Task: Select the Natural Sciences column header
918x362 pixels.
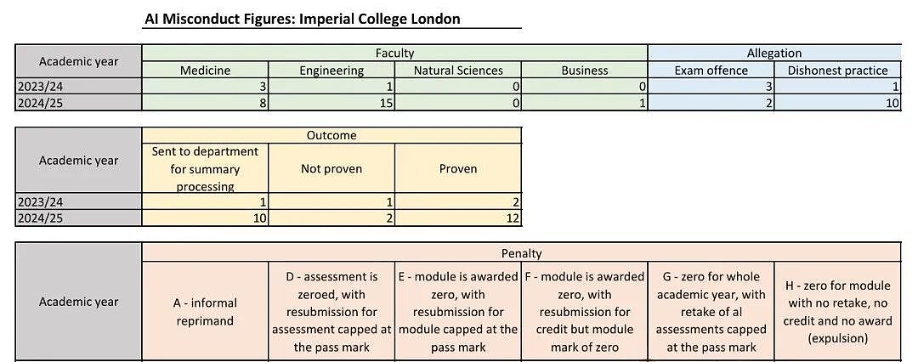Action: click(458, 71)
